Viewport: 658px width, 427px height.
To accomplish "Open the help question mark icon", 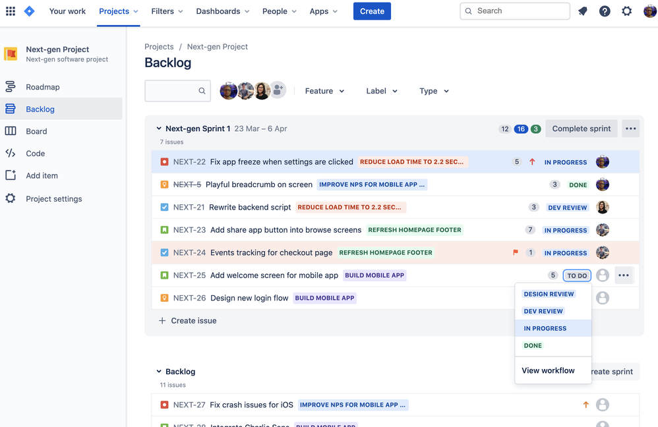I will pyautogui.click(x=605, y=11).
